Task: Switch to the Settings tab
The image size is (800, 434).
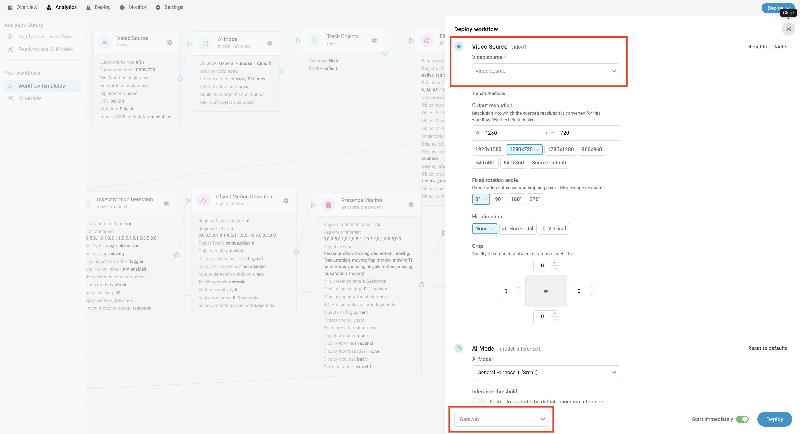Action: [x=169, y=7]
